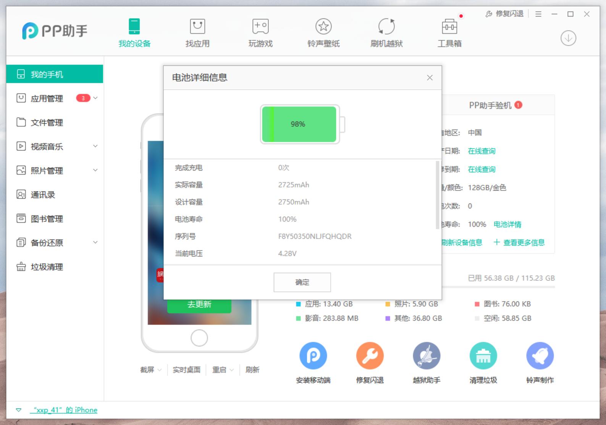Viewport: 606px width, 425px height.
Task: Open 通讯录 in sidebar
Action: pos(43,195)
